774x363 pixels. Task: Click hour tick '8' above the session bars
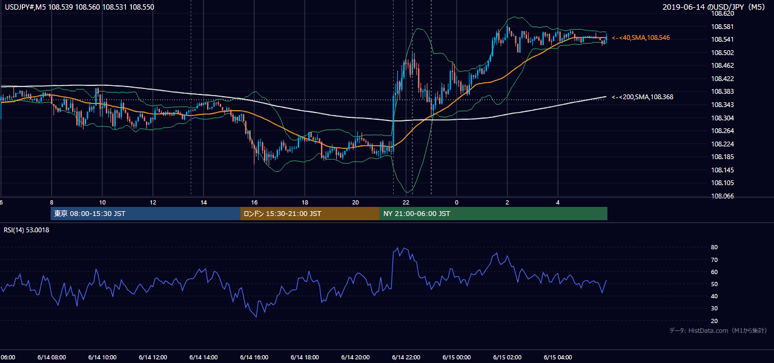51,203
